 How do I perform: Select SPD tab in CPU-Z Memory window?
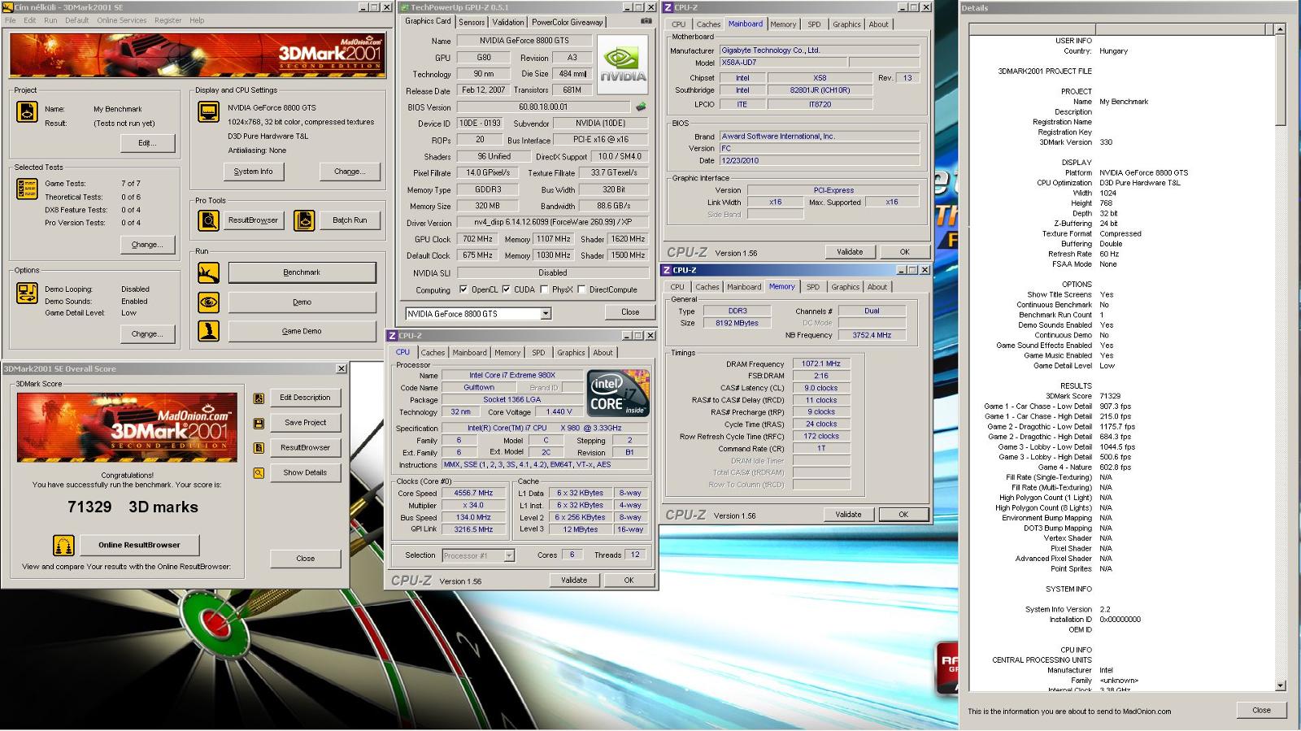tap(813, 287)
